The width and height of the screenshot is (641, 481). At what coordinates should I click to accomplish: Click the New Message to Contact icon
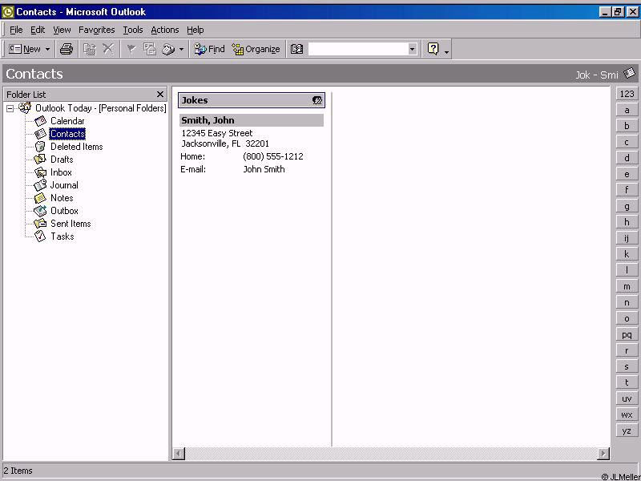pyautogui.click(x=150, y=49)
